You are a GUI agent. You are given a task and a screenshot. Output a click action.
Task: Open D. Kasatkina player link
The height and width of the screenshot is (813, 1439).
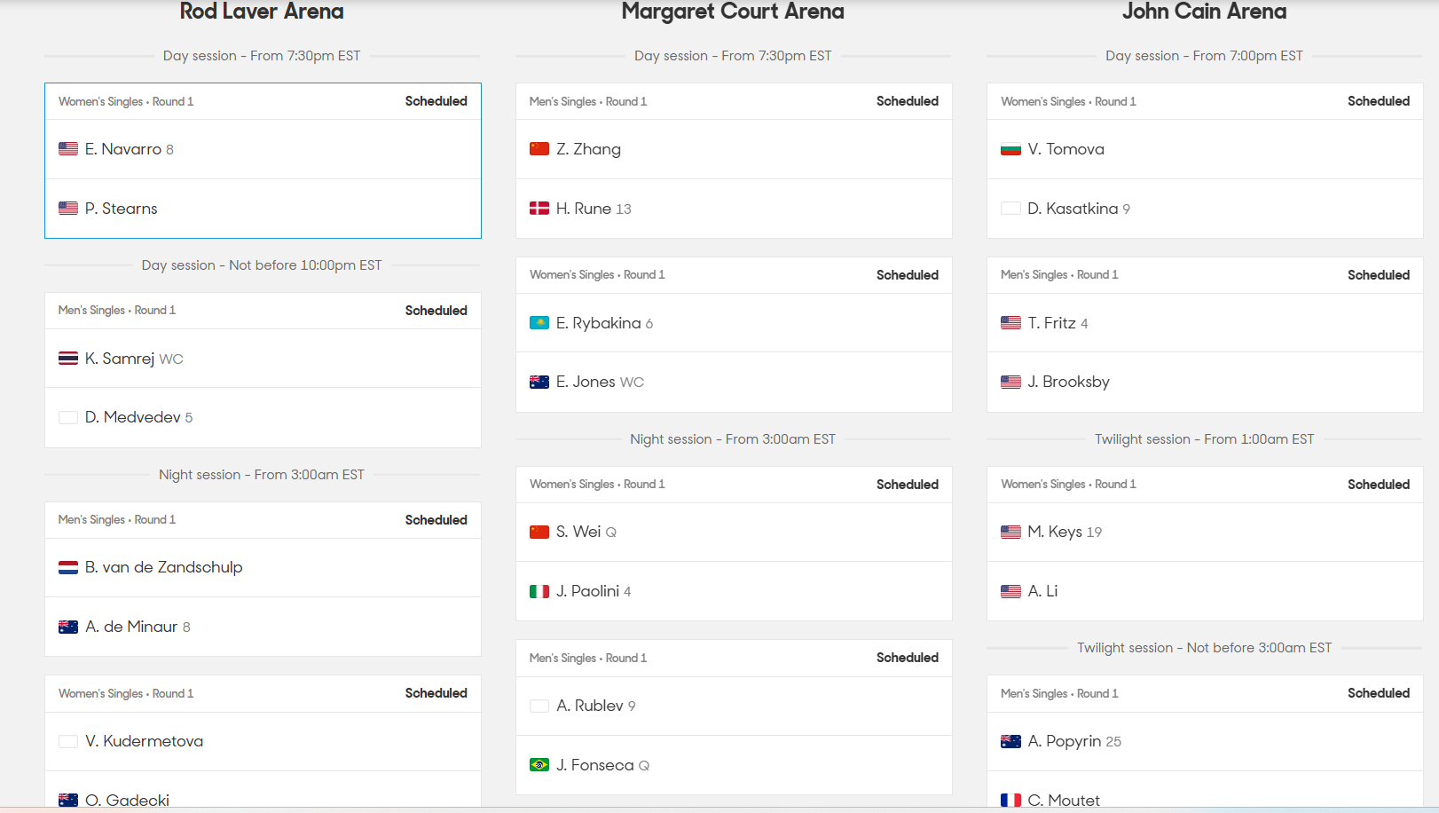coord(1073,209)
